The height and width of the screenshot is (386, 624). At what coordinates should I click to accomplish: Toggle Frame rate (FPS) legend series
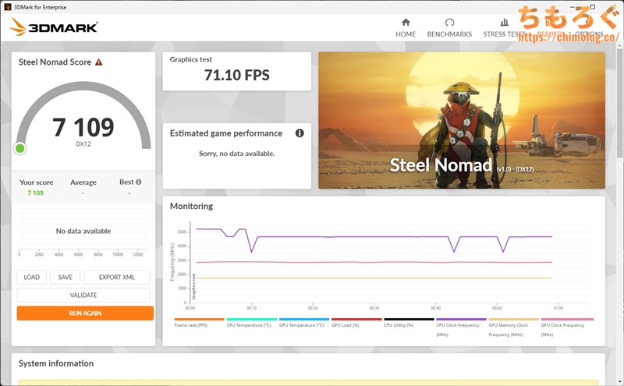click(199, 323)
